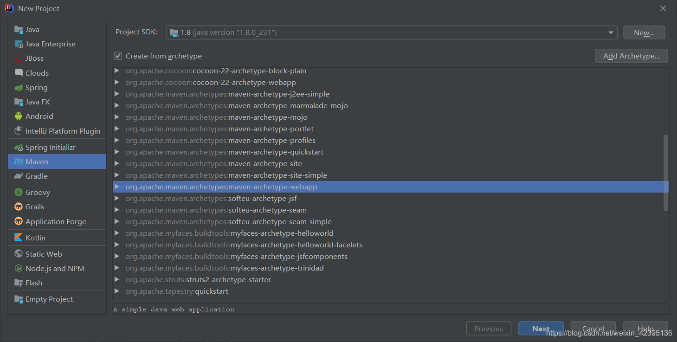Image resolution: width=677 pixels, height=342 pixels.
Task: Click the SDK folder icon in Project SDK field
Action: [174, 32]
